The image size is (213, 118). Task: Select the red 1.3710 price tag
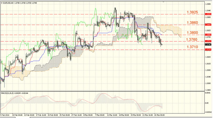(x=208, y=50)
